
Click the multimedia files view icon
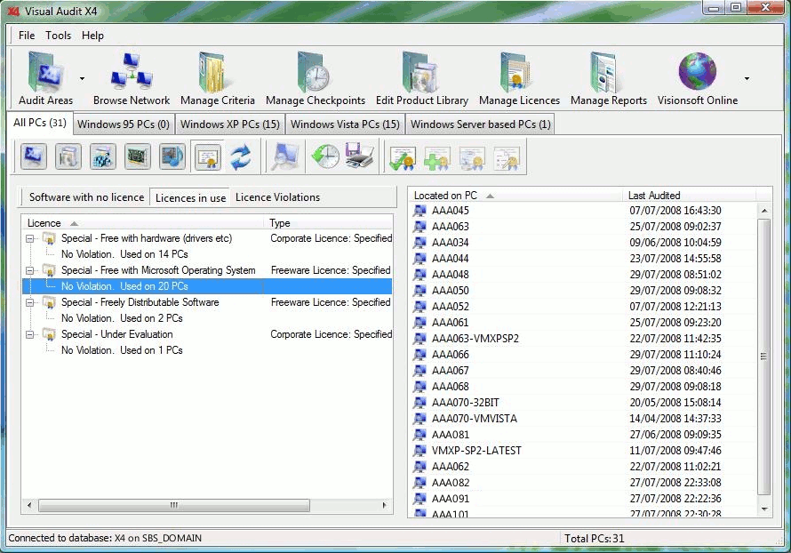pyautogui.click(x=172, y=156)
